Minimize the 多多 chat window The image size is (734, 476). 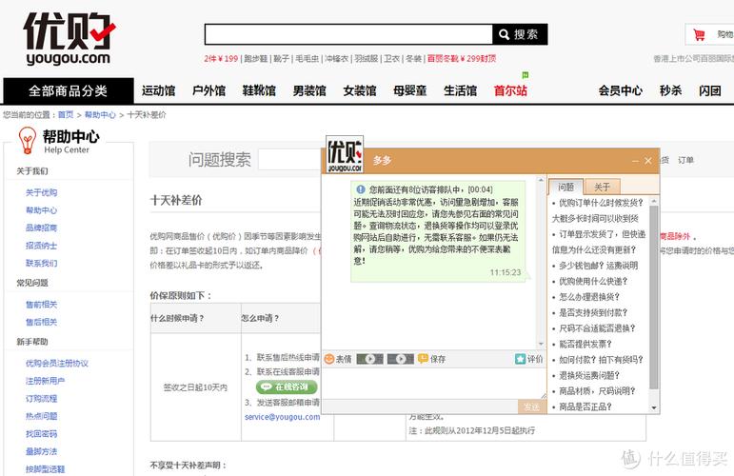click(x=635, y=161)
